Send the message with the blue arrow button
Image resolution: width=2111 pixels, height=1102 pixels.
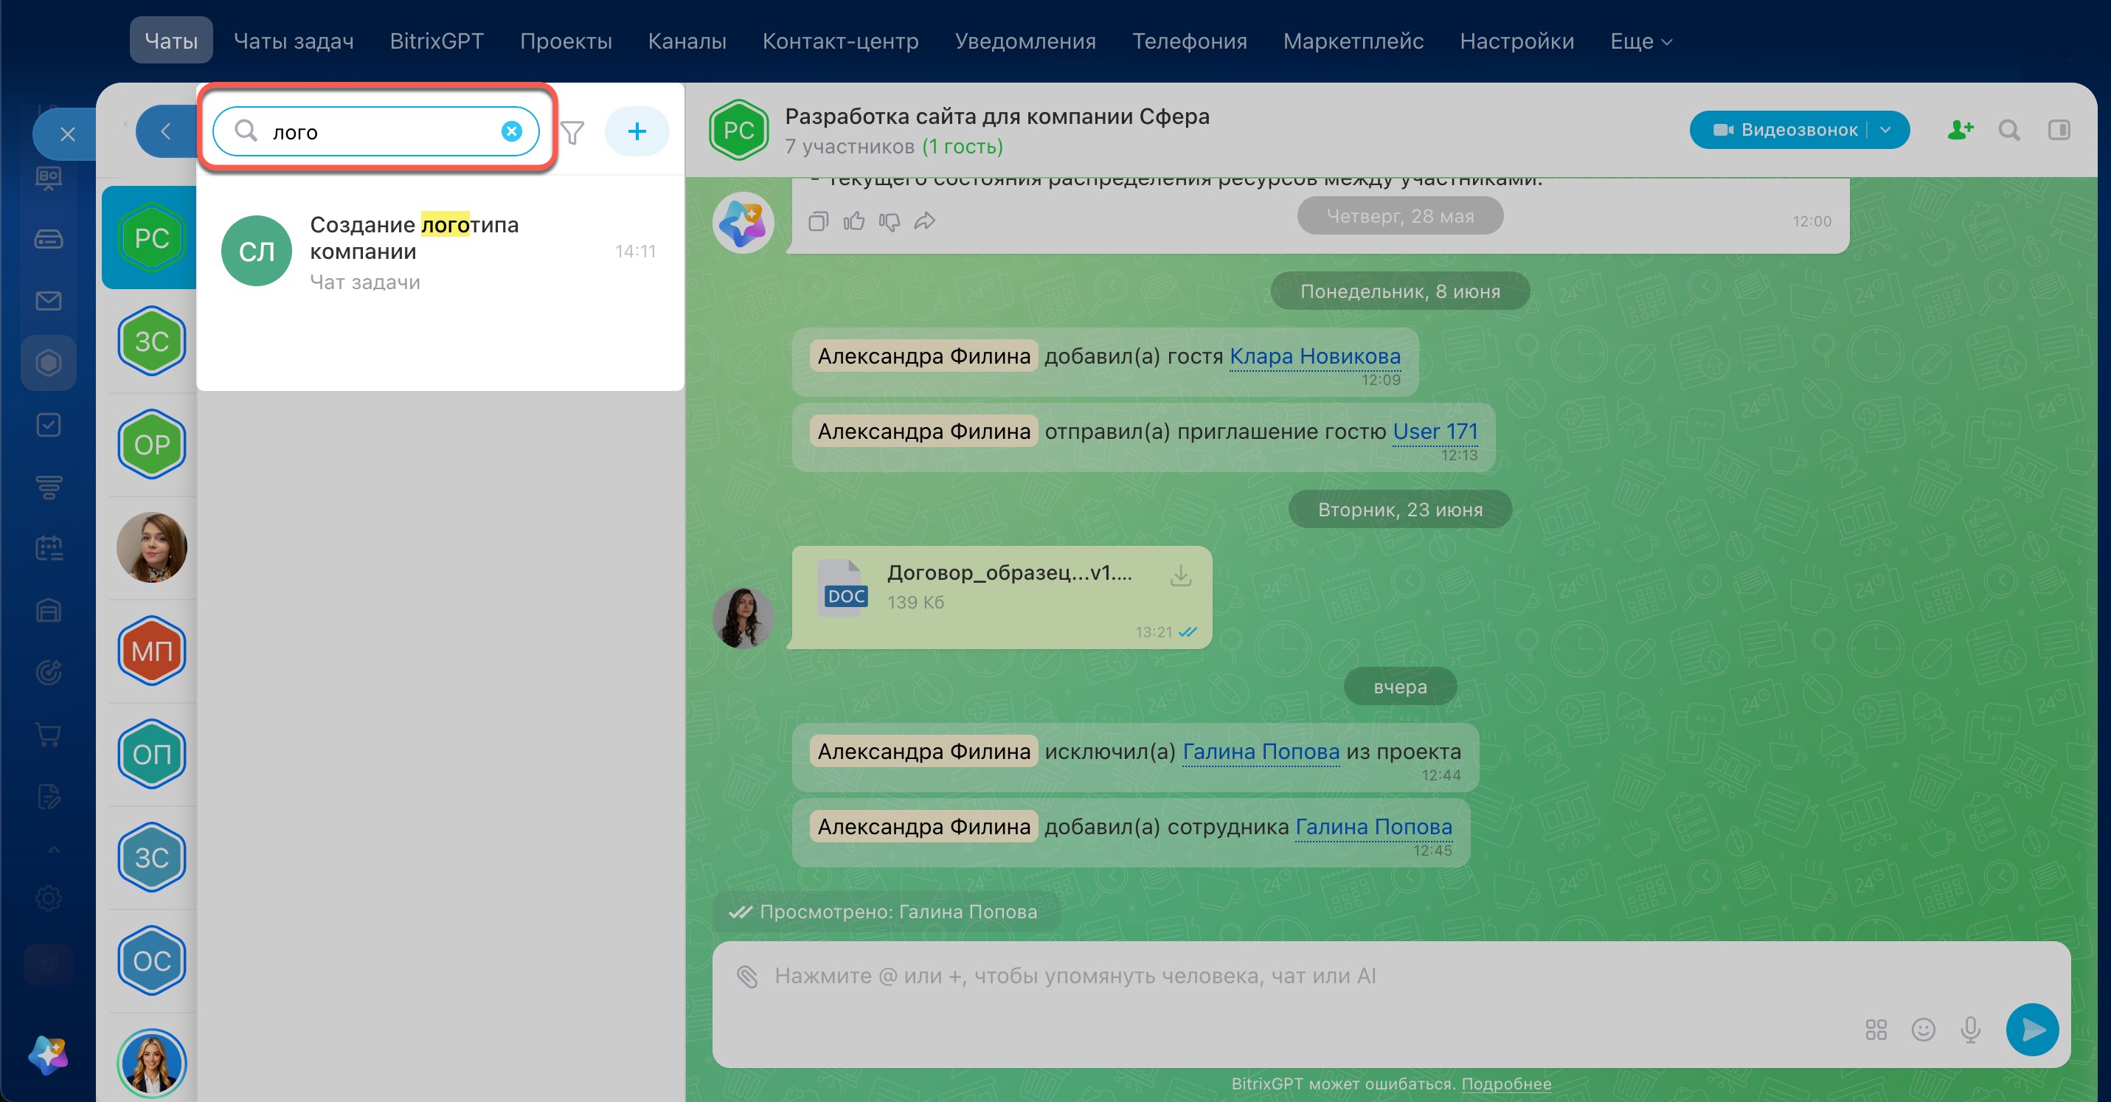click(2031, 1029)
